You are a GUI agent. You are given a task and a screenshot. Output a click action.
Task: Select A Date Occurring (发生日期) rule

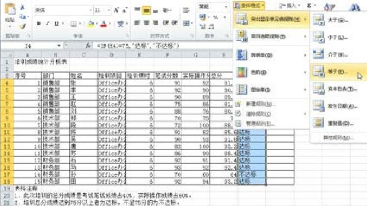pyautogui.click(x=338, y=106)
